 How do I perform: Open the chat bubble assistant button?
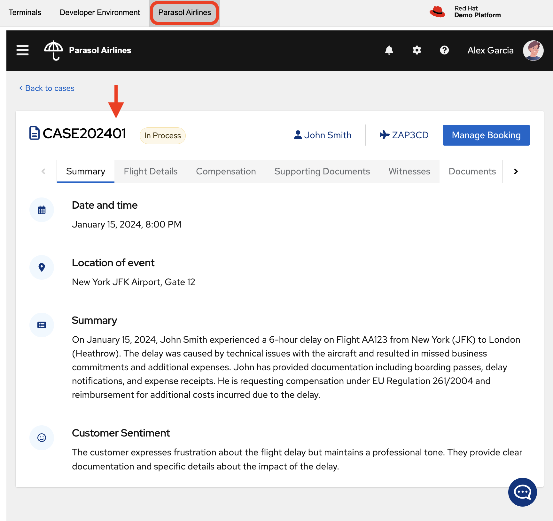click(x=523, y=492)
